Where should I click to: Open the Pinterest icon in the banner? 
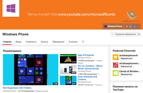pos(138,26)
